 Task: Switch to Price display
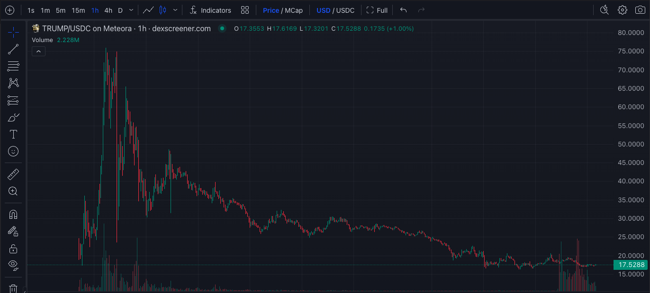coord(271,10)
